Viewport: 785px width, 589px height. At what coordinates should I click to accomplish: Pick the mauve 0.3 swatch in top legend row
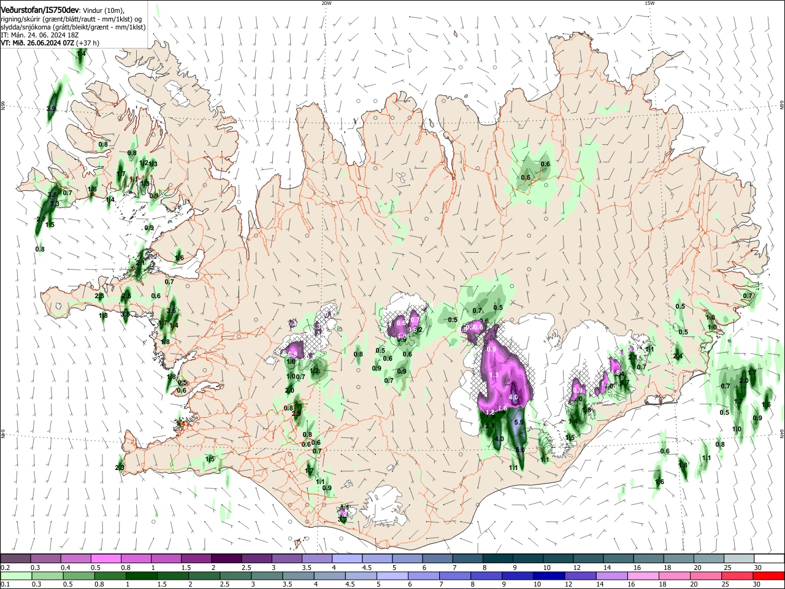(x=46, y=559)
